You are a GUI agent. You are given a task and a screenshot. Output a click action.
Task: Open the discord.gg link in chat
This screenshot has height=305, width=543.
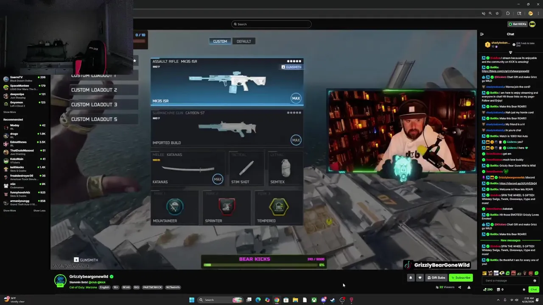(518, 183)
